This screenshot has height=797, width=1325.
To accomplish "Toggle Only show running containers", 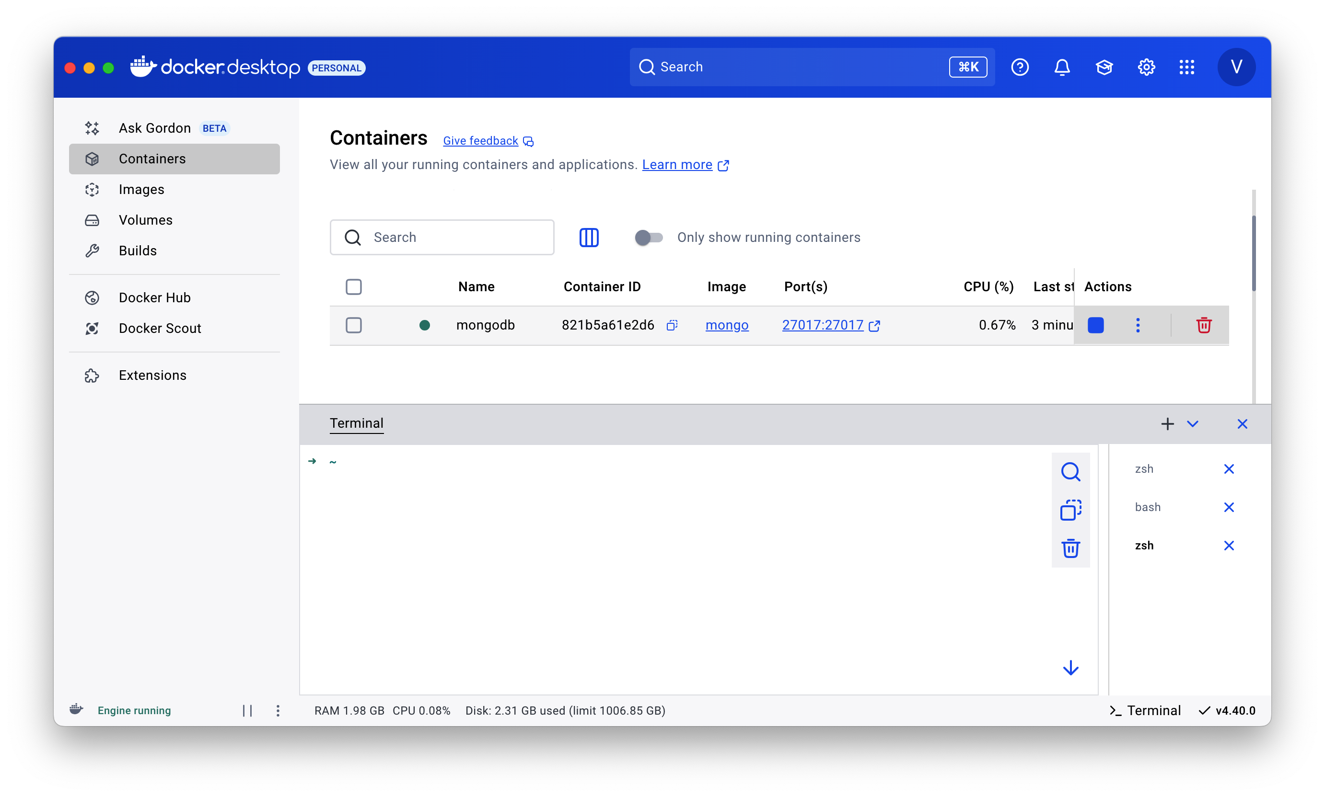I will coord(648,238).
